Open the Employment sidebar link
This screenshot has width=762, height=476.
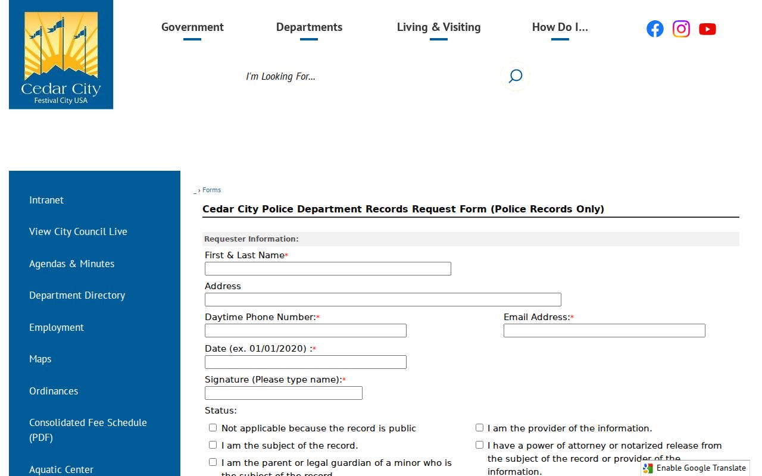57,327
